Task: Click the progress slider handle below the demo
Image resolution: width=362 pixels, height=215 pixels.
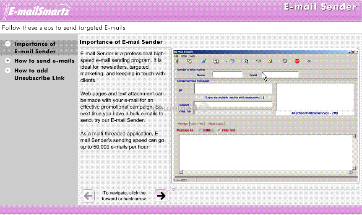Action: click(174, 189)
